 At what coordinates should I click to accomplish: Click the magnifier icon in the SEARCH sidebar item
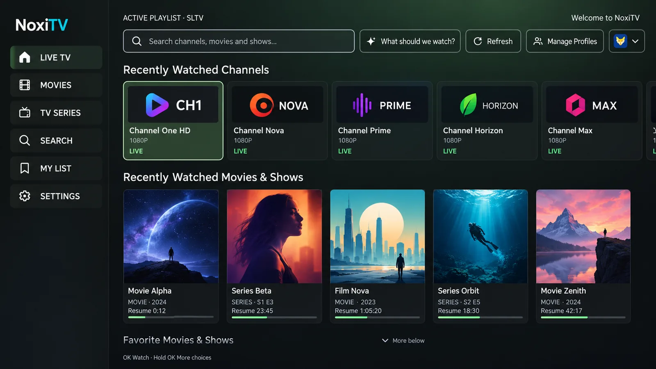tap(25, 140)
